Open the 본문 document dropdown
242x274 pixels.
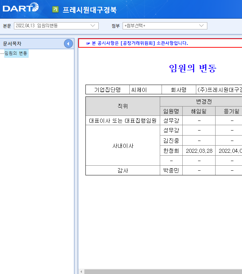click(56, 26)
